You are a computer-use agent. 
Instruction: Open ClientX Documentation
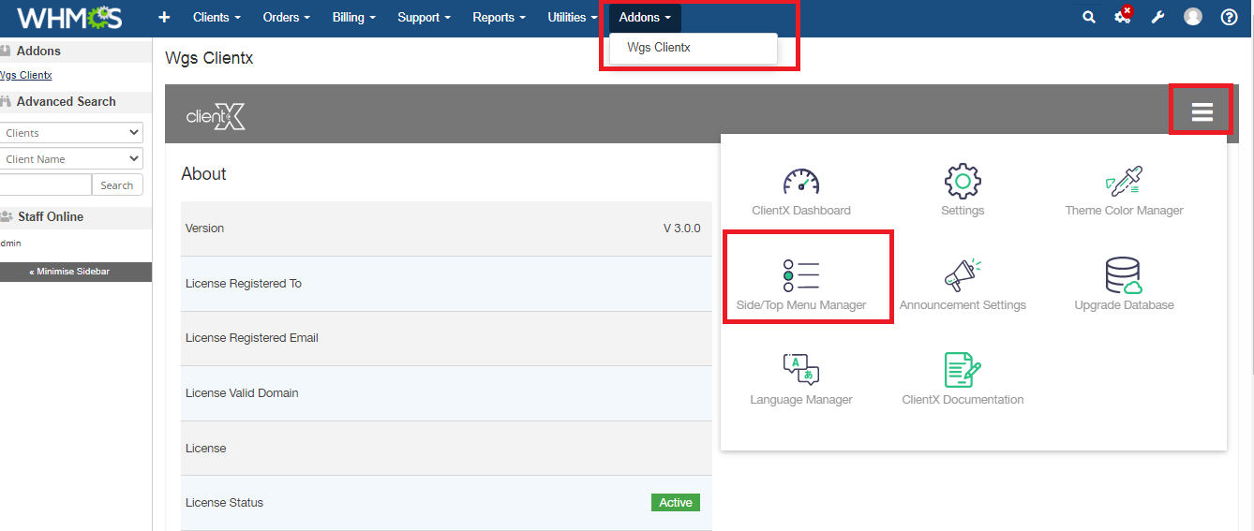(962, 371)
